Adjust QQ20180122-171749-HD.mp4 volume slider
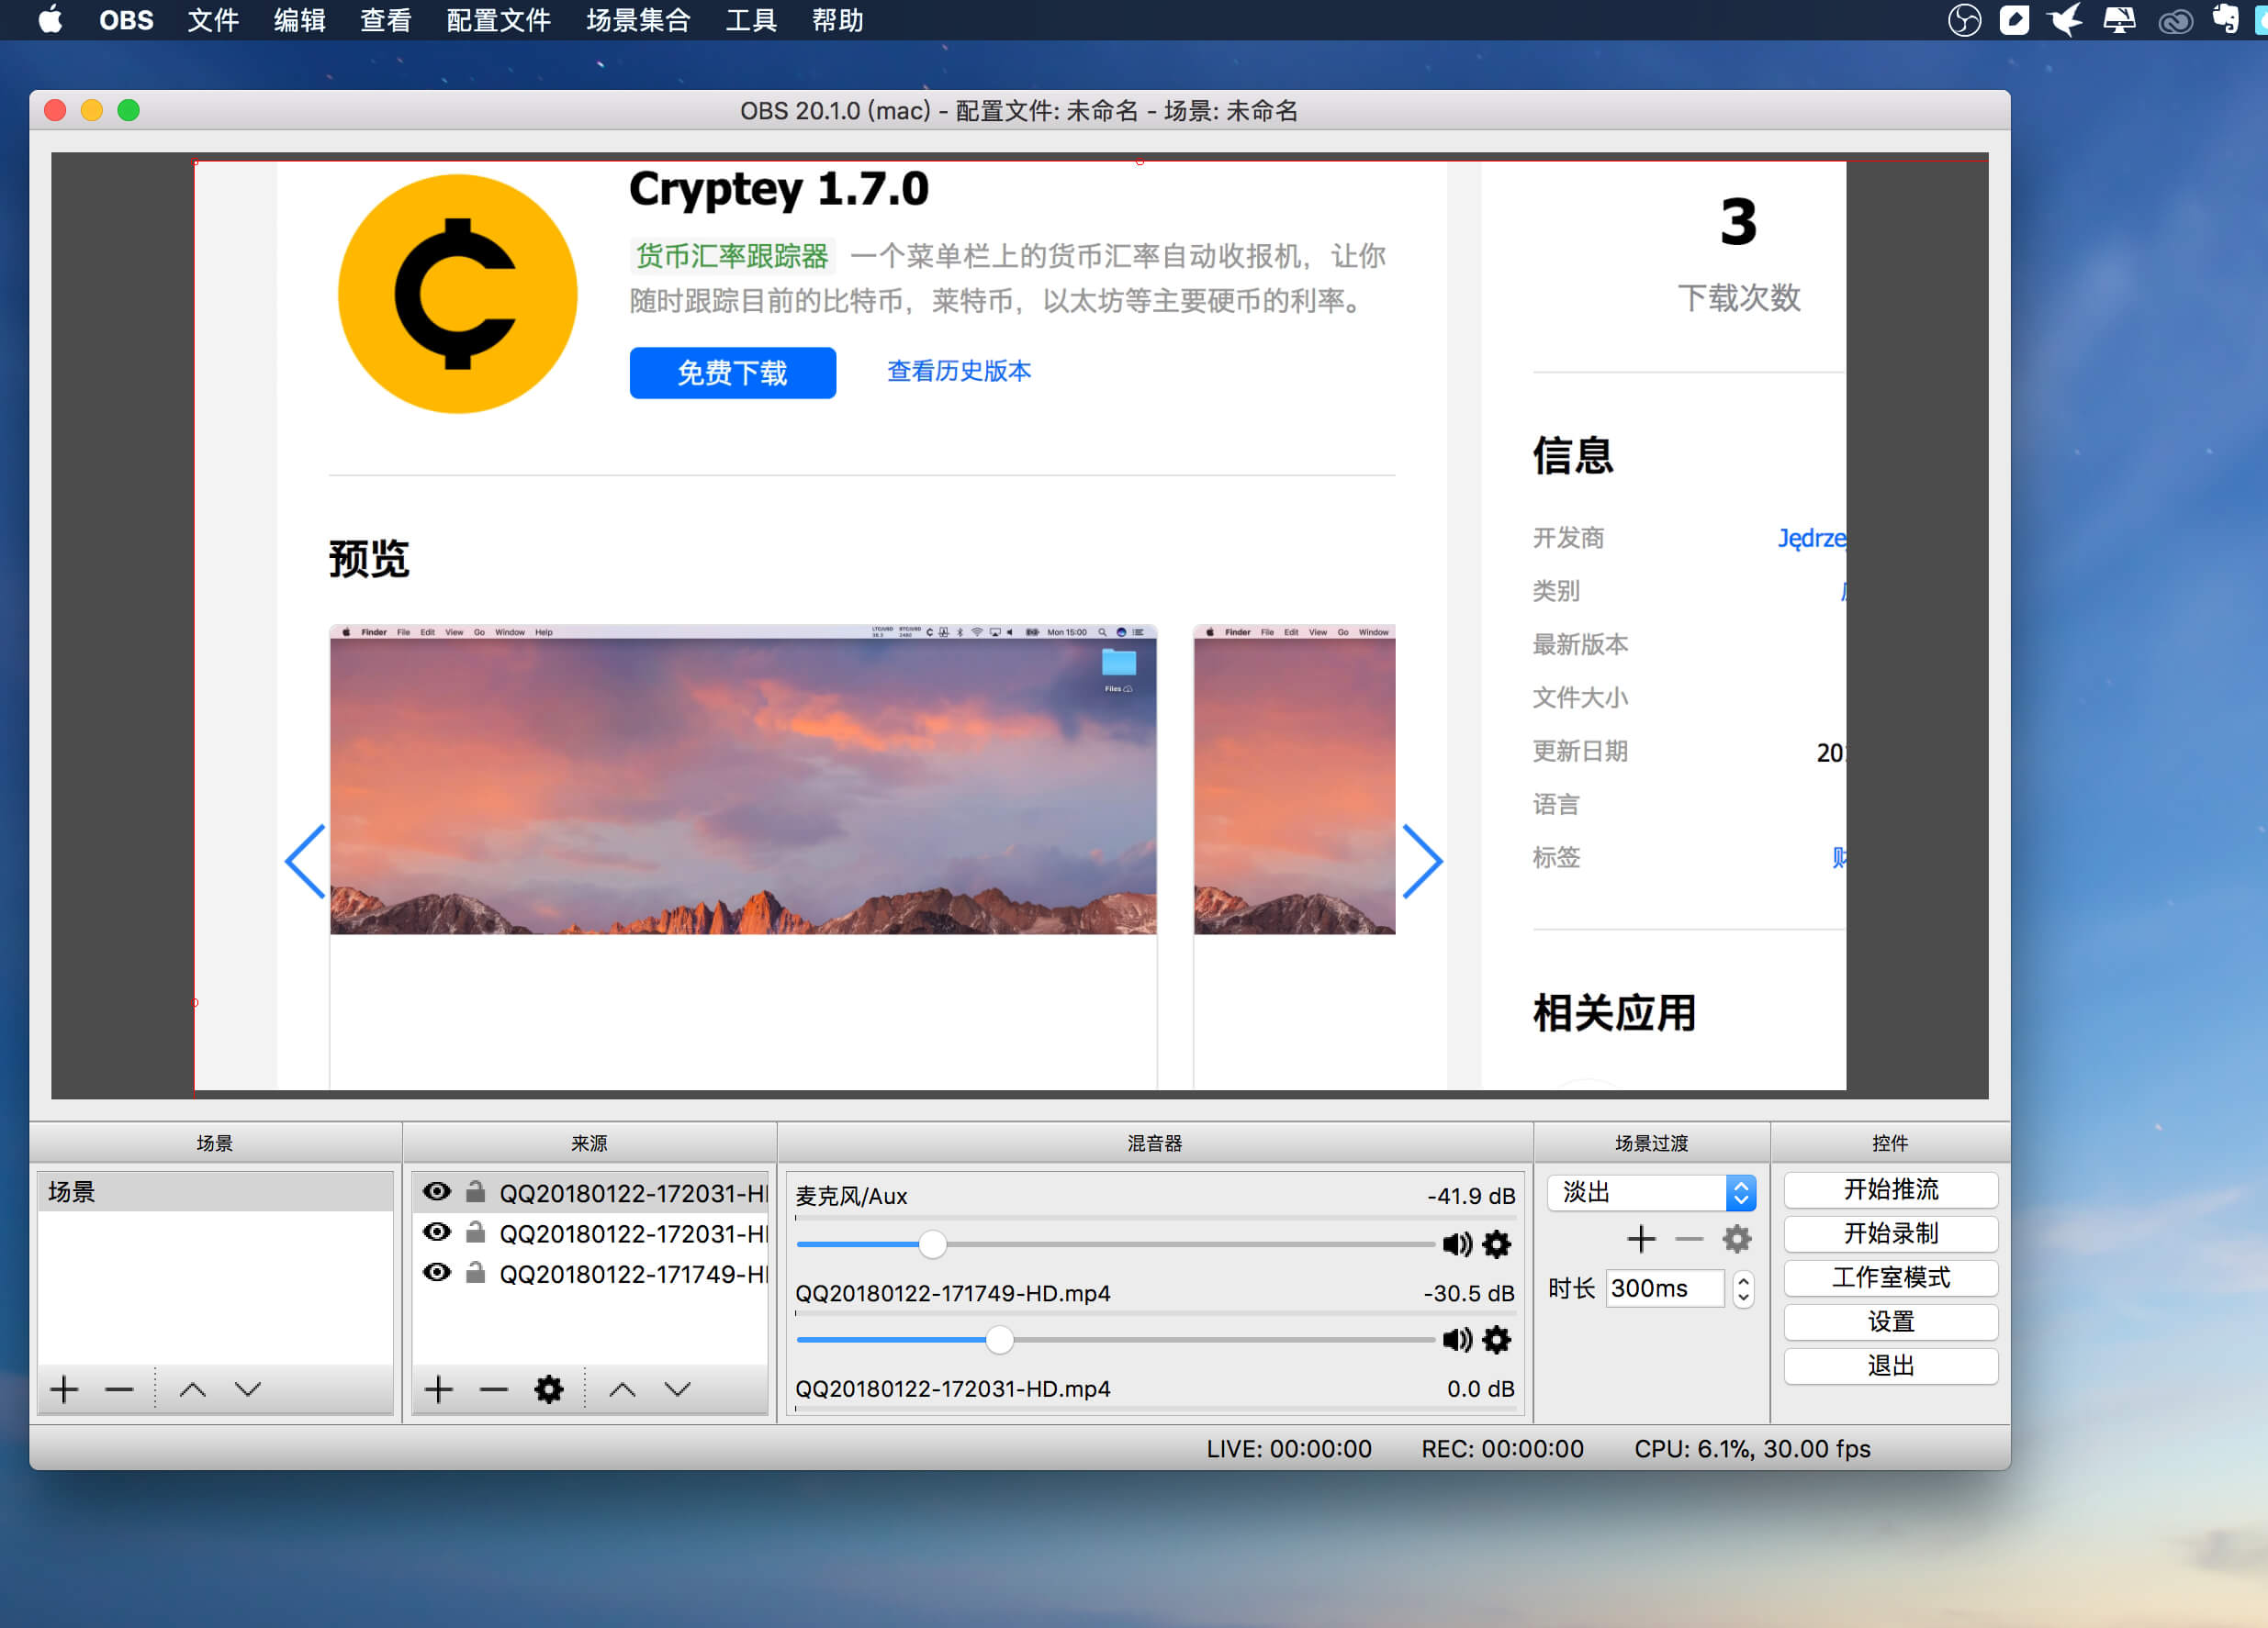Screen dimensions: 2268x1628 point(1115,1339)
